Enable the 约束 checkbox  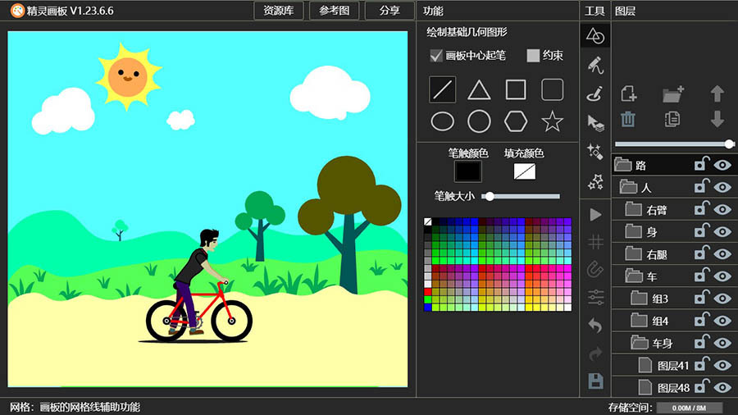coord(533,56)
